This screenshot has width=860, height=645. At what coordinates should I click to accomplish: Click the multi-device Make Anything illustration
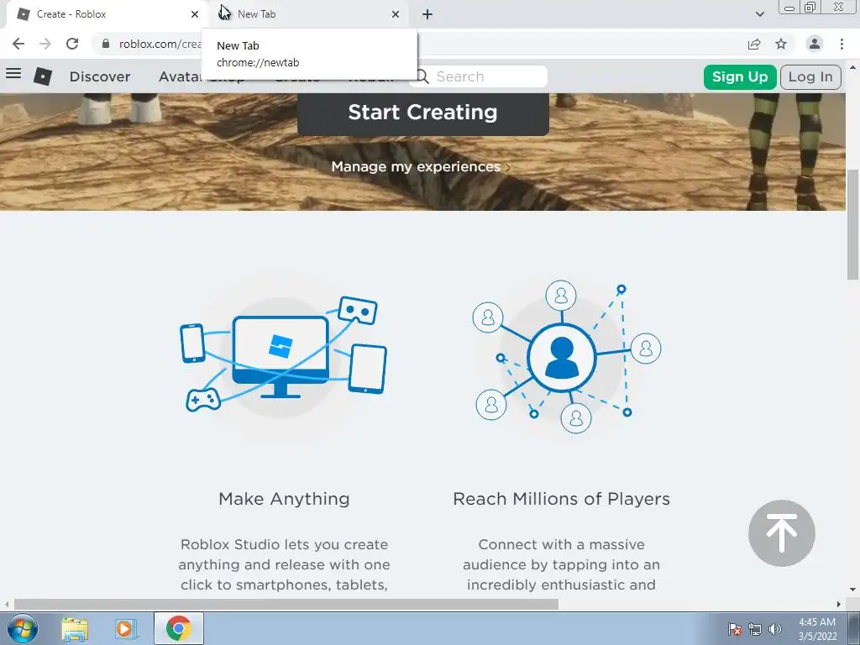coord(284,355)
